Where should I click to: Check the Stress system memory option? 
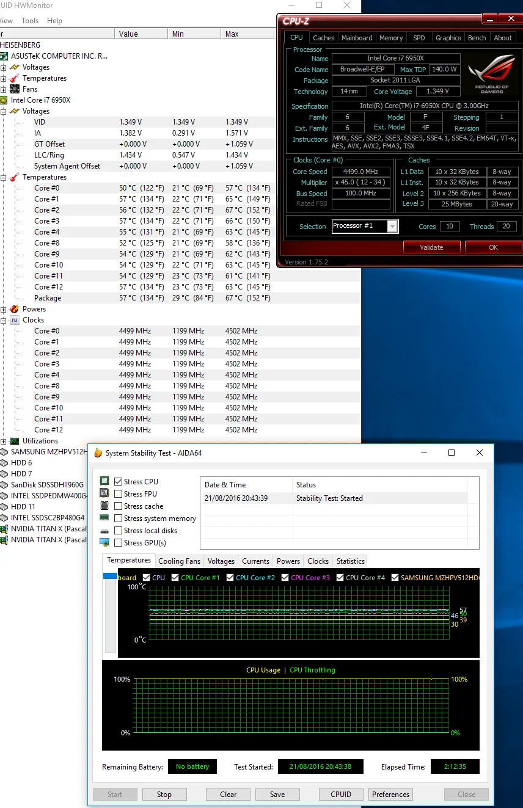119,519
